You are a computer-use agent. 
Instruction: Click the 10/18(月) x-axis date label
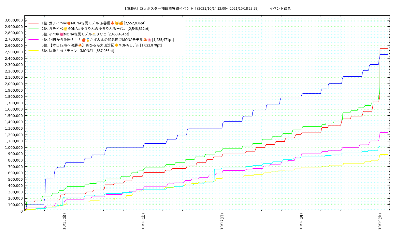point(301,222)
